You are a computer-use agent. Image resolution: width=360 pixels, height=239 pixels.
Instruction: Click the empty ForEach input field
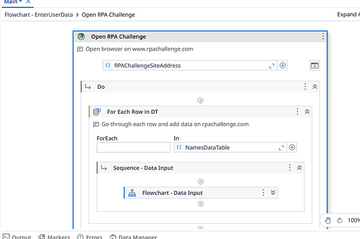(134, 147)
